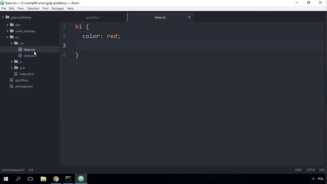Click the Atom icon on the taskbar
Screen dimensions: 327x184
(81, 179)
